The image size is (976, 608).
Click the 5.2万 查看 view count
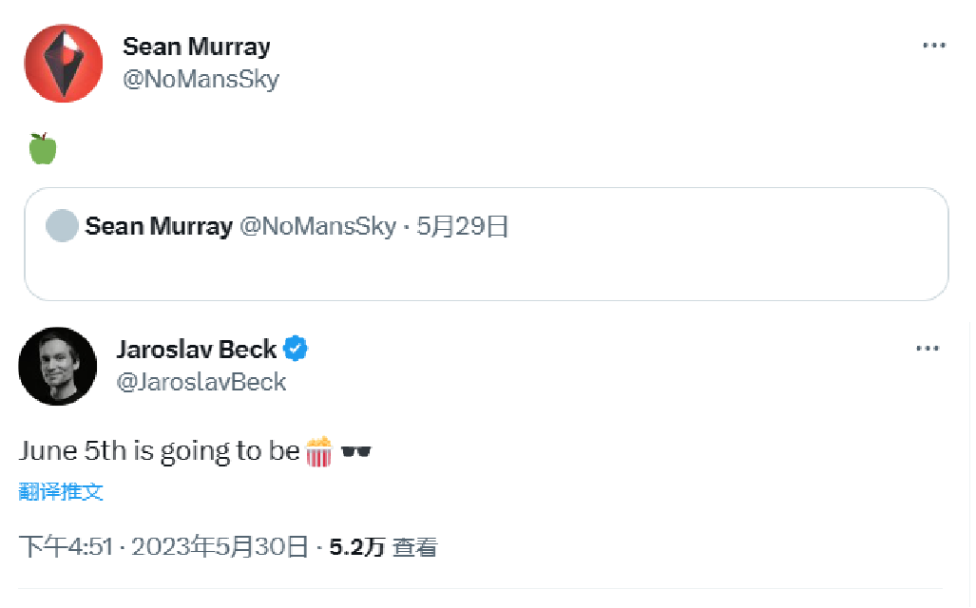[383, 547]
